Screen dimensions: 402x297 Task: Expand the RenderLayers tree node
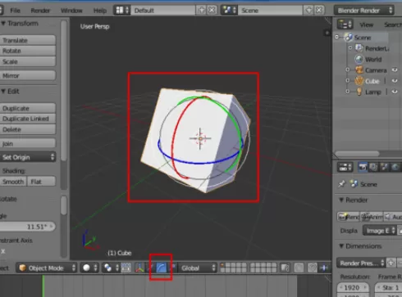350,47
